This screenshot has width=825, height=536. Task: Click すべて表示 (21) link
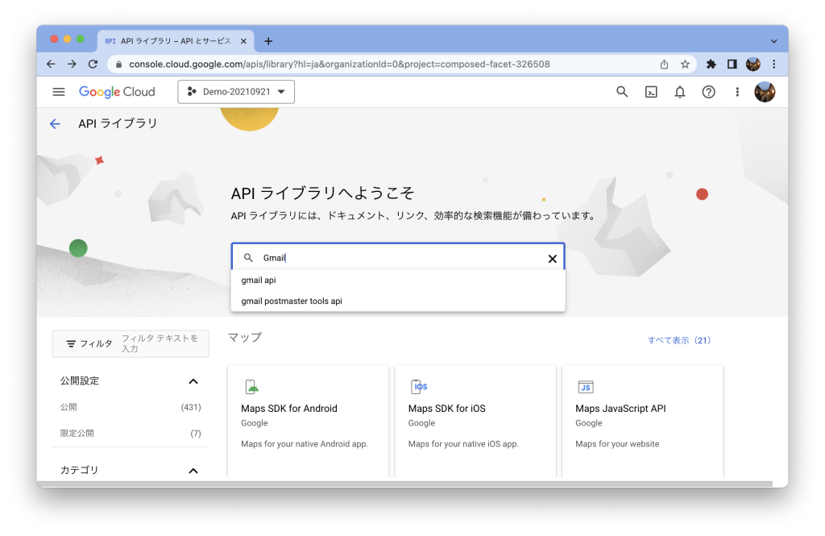click(x=678, y=340)
